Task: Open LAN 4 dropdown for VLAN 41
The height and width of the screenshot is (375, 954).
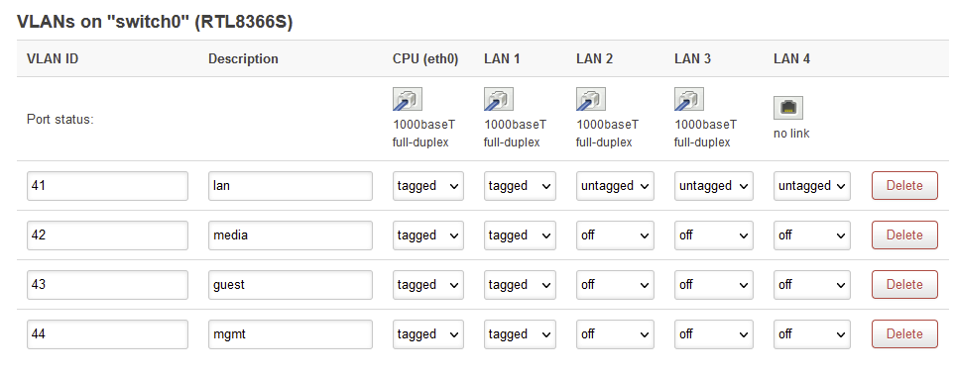Action: (811, 186)
